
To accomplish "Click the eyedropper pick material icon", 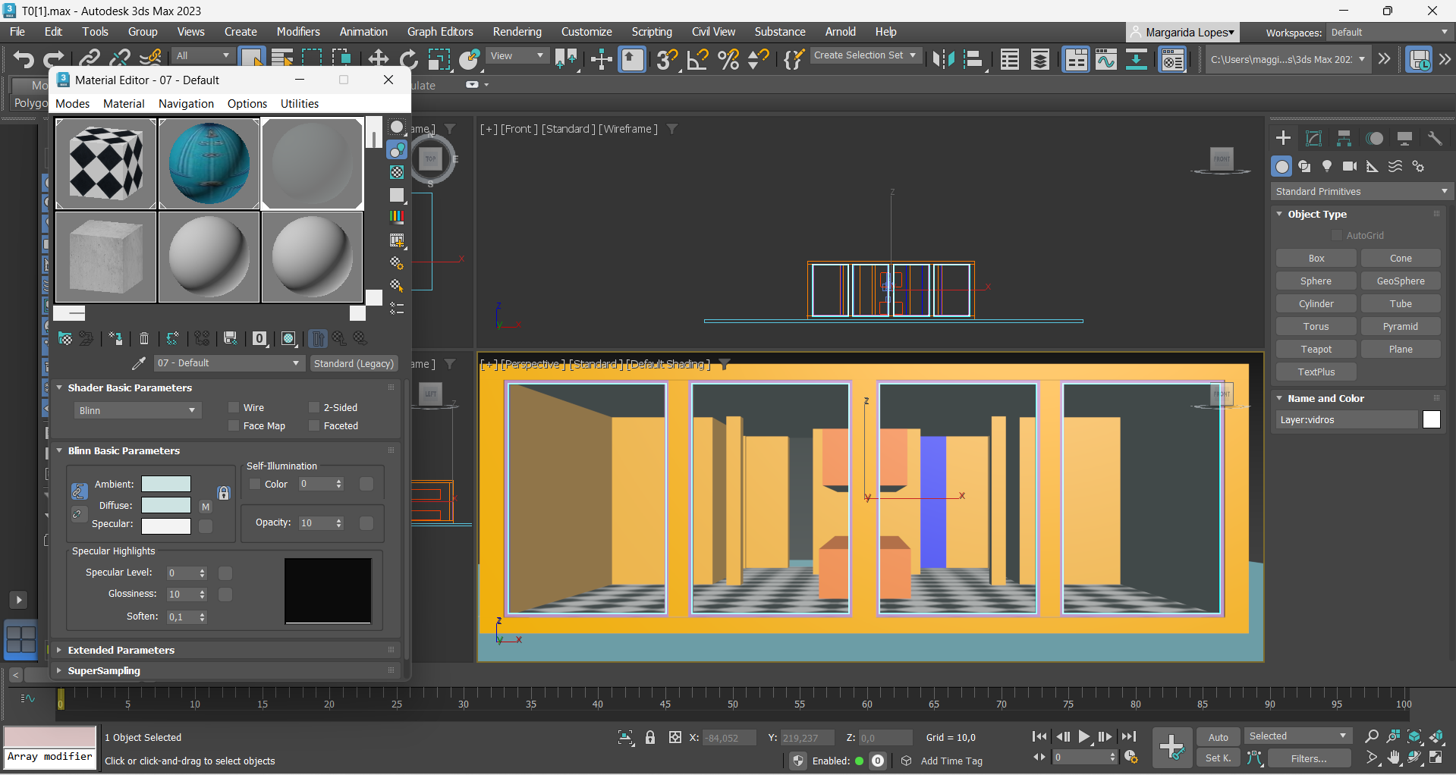I will pyautogui.click(x=139, y=363).
